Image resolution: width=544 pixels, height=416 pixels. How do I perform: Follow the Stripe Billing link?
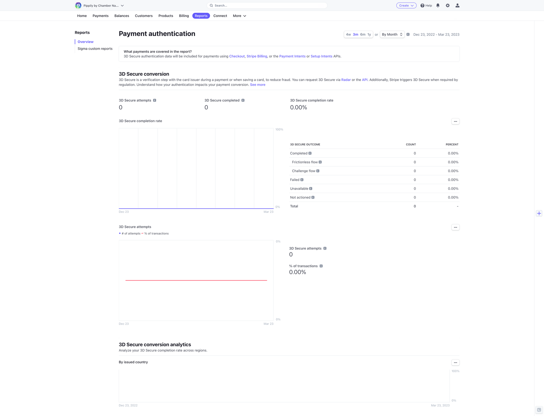point(257,56)
